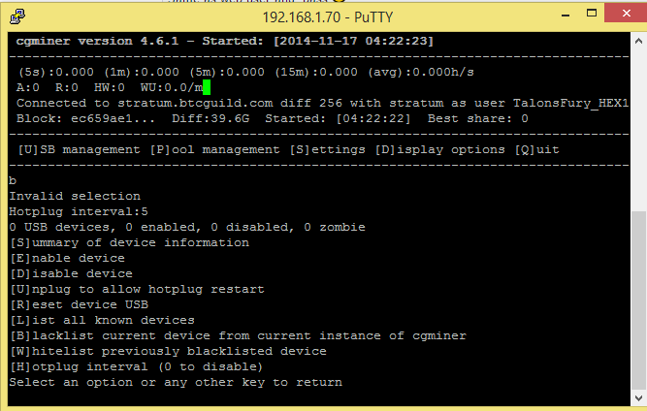This screenshot has height=411, width=647.
Task: Click the scrollbar thumb on the right
Action: click(x=638, y=300)
